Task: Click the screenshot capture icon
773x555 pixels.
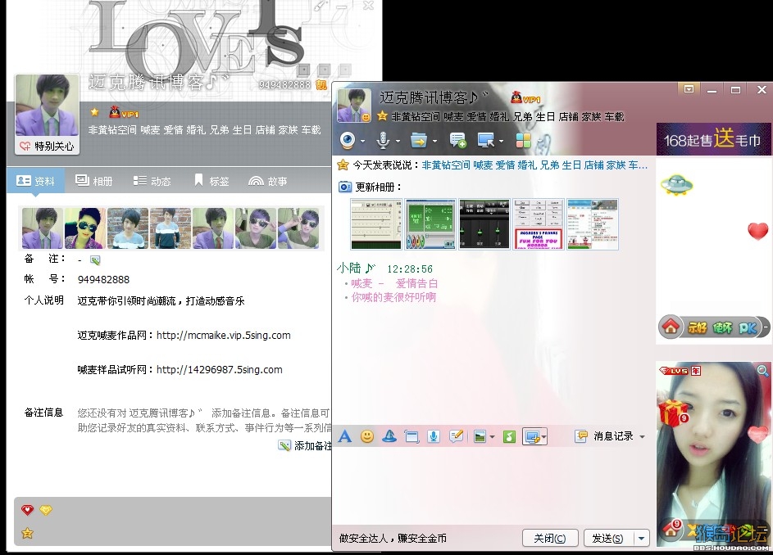Action: pyautogui.click(x=532, y=437)
